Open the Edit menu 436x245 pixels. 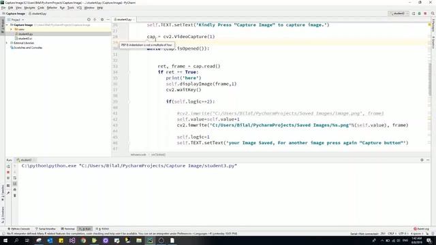point(11,7)
